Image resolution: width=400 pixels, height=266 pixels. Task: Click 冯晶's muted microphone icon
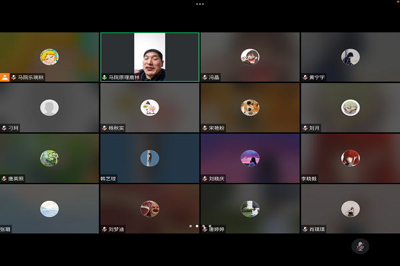205,77
